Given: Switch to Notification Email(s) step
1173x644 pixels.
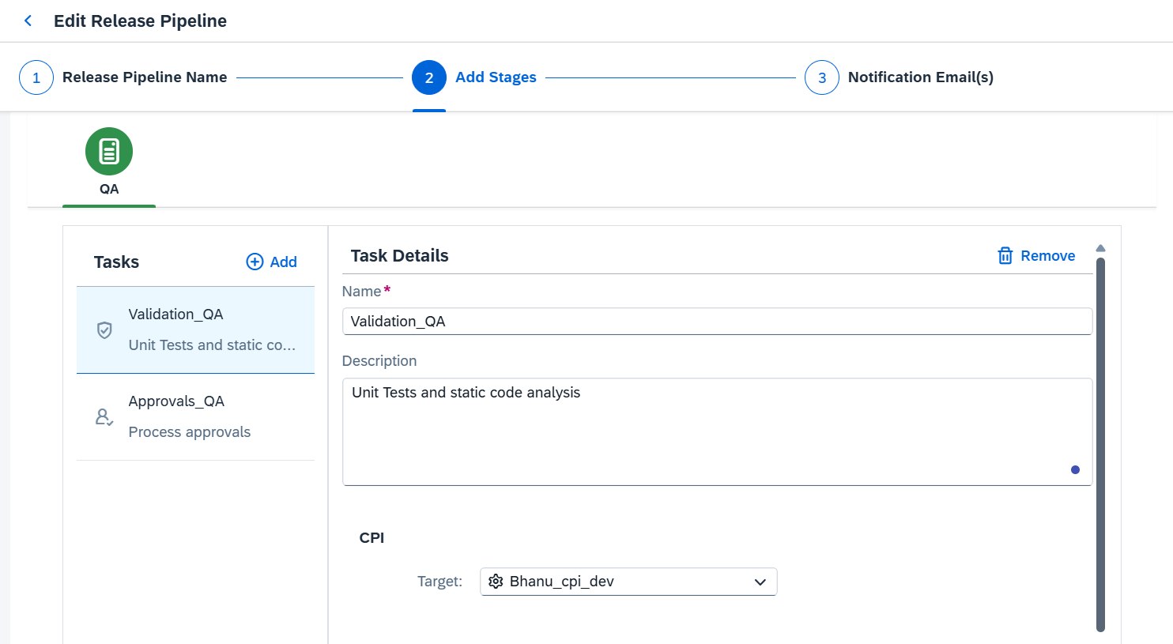Looking at the screenshot, I should click(920, 77).
